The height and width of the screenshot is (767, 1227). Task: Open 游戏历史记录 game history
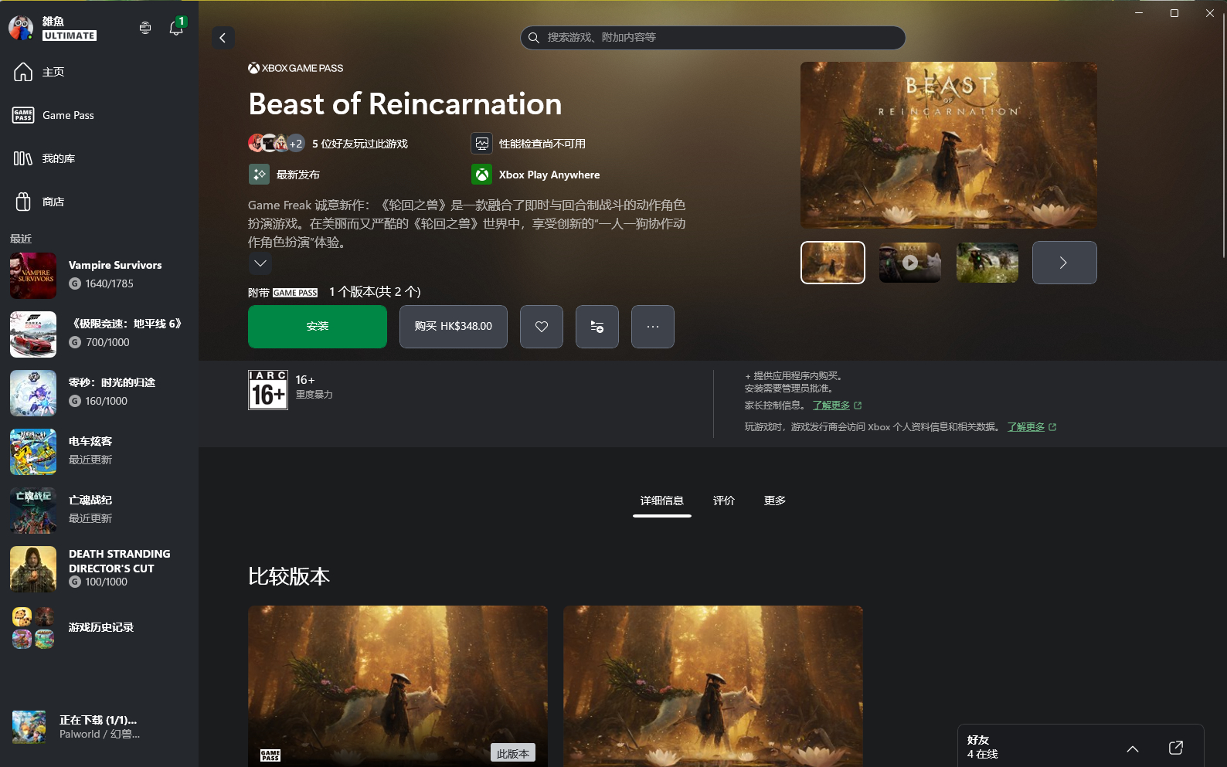click(99, 627)
